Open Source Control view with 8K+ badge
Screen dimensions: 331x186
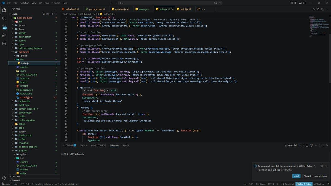click(4, 27)
